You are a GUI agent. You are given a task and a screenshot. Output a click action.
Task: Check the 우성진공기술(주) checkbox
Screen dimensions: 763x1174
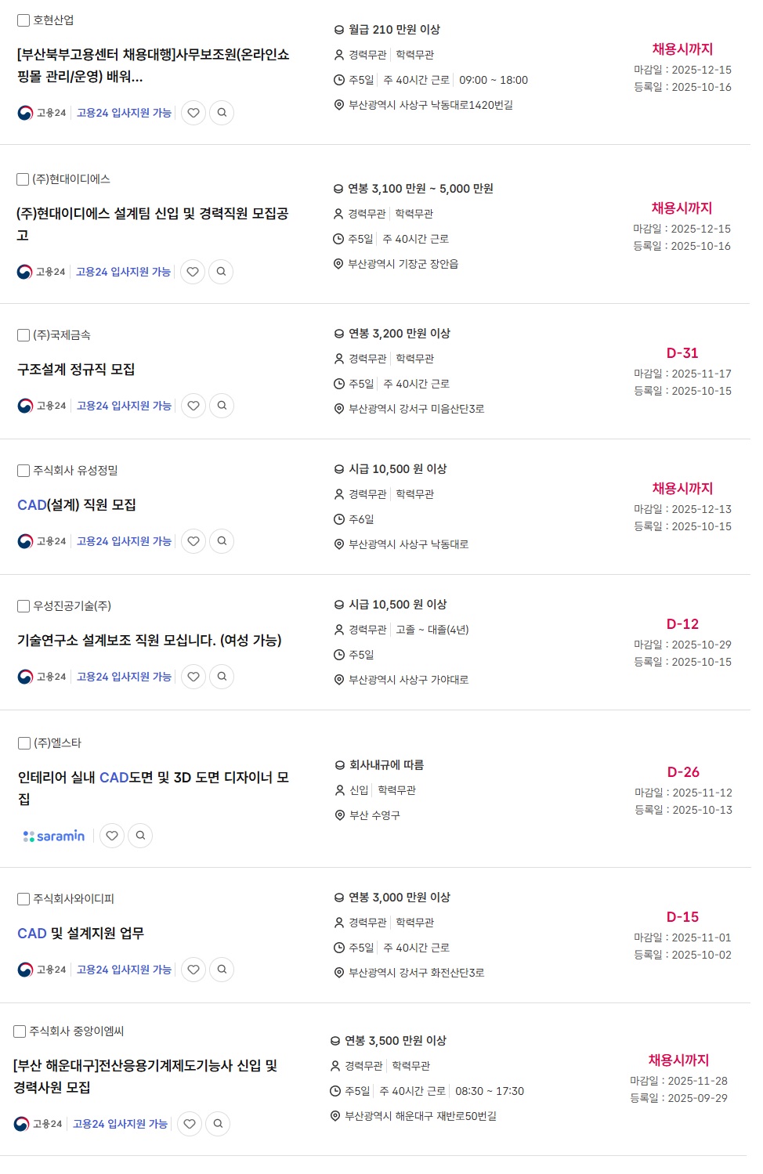24,606
